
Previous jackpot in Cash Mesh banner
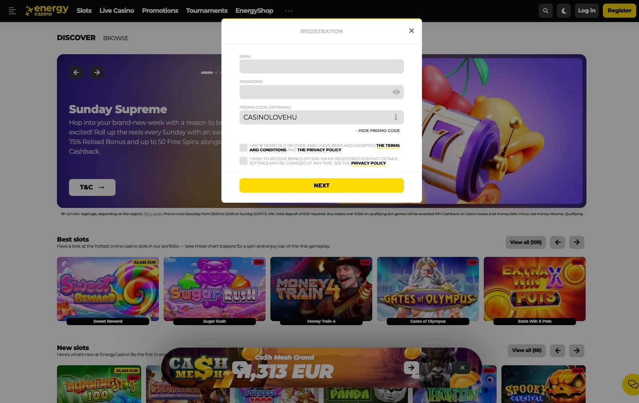tap(240, 367)
